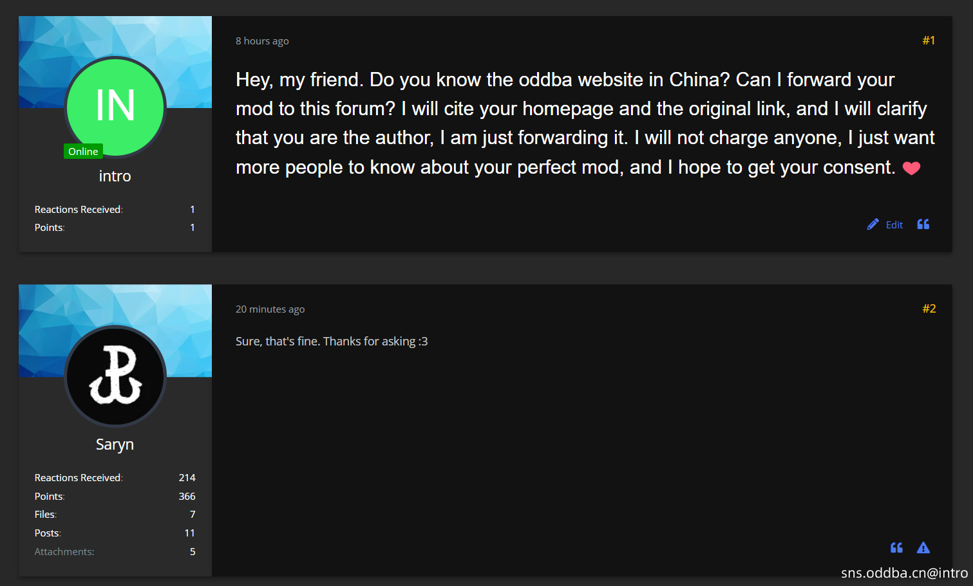This screenshot has width=973, height=586.
Task: Click the report warning triangle on post #2
Action: 923,548
